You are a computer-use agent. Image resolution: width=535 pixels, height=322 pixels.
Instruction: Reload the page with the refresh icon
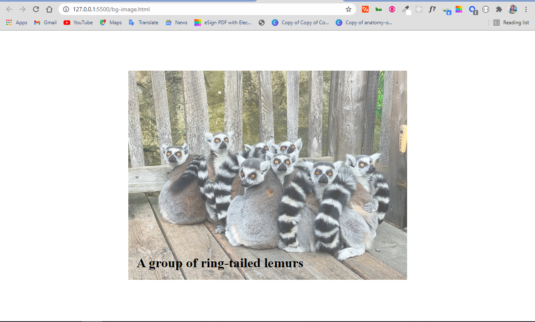(36, 9)
